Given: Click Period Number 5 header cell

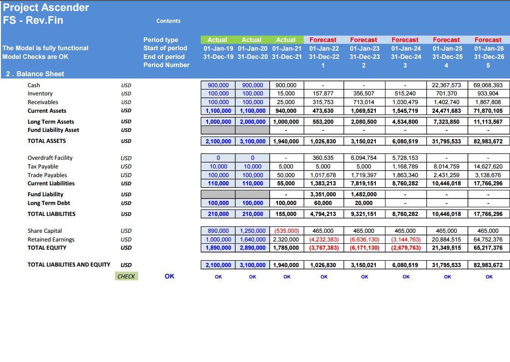Looking at the screenshot, I should click(488, 65).
